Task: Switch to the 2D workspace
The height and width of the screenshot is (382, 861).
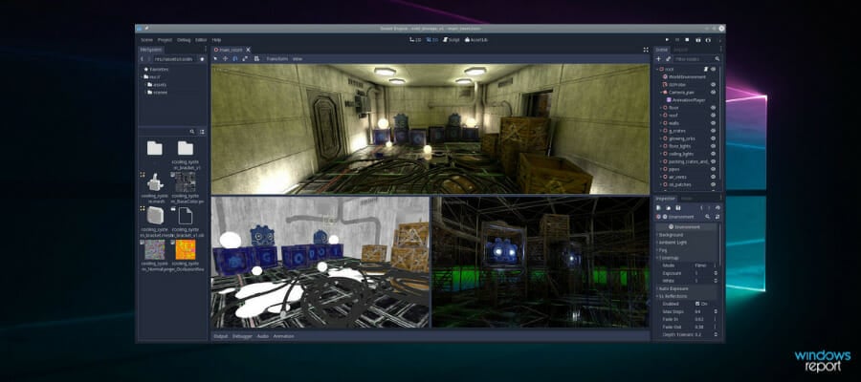Action: (x=416, y=40)
